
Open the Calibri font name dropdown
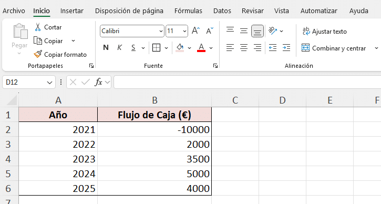161,31
